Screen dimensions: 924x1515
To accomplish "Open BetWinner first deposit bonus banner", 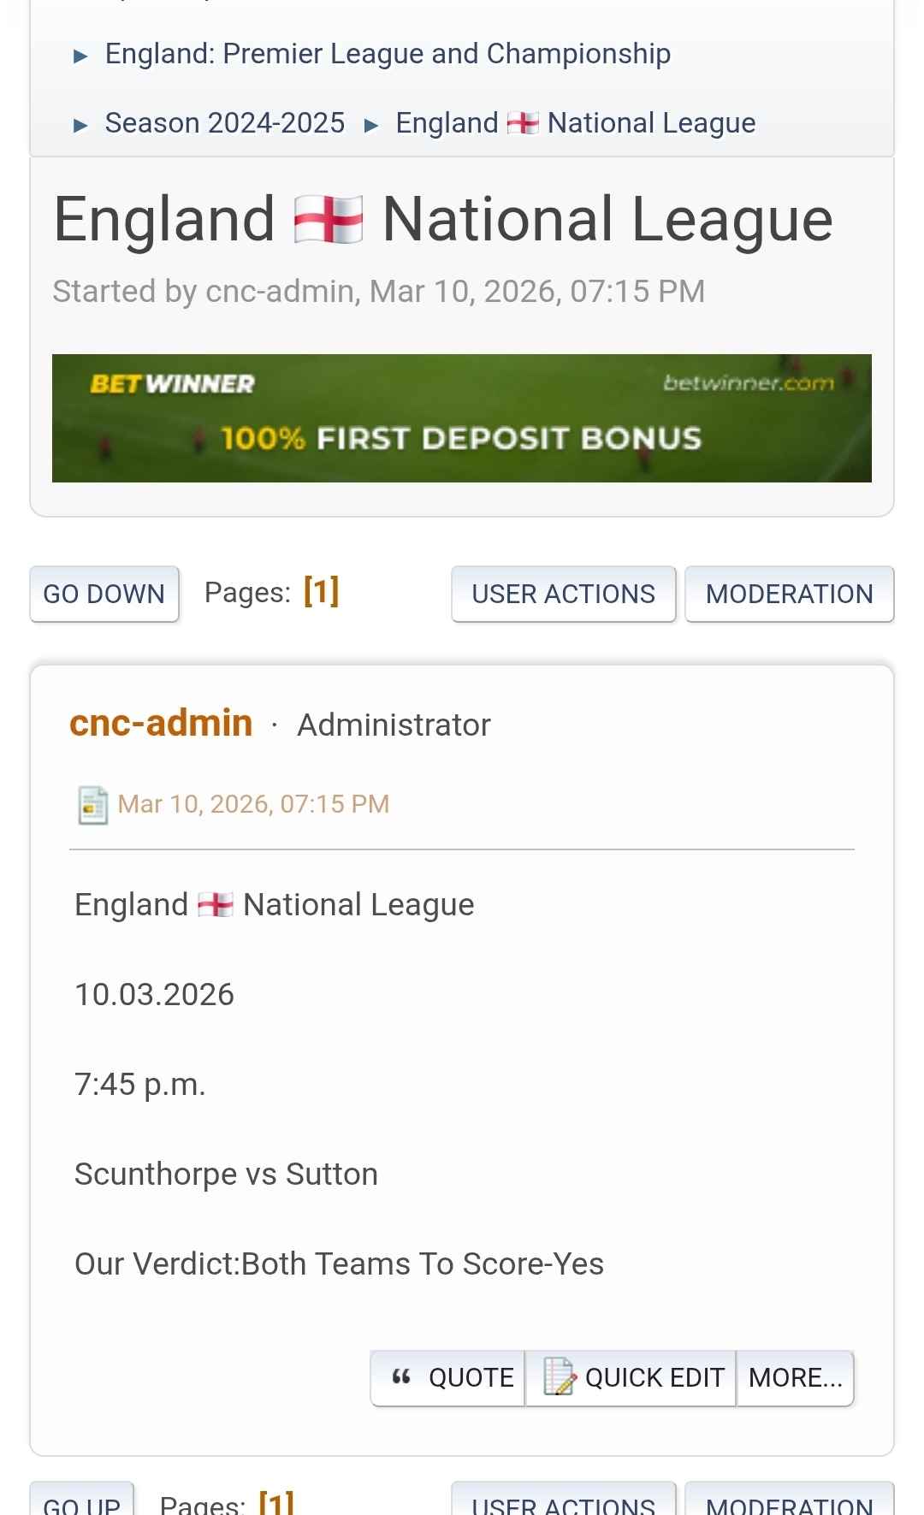I will tap(462, 418).
